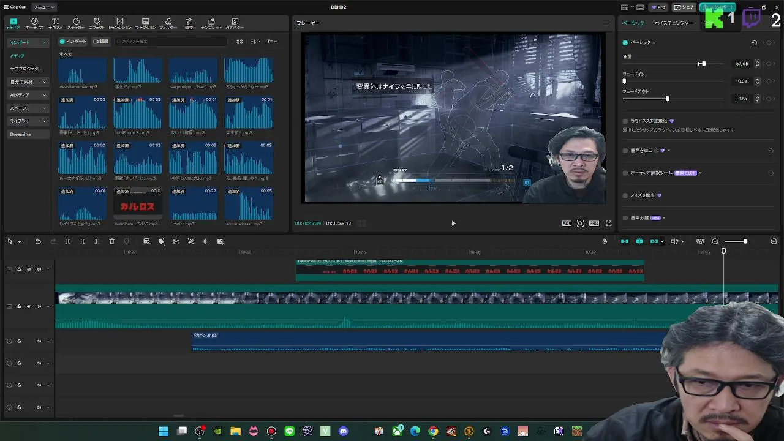Click the シェア share button
The image size is (784, 441).
click(684, 7)
